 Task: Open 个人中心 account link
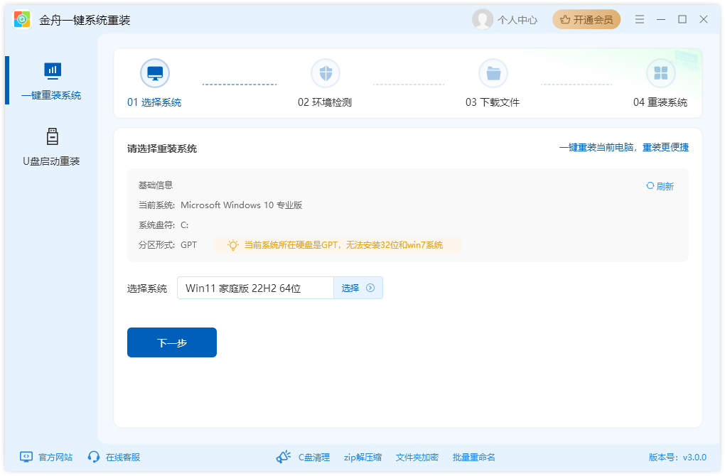tap(517, 20)
